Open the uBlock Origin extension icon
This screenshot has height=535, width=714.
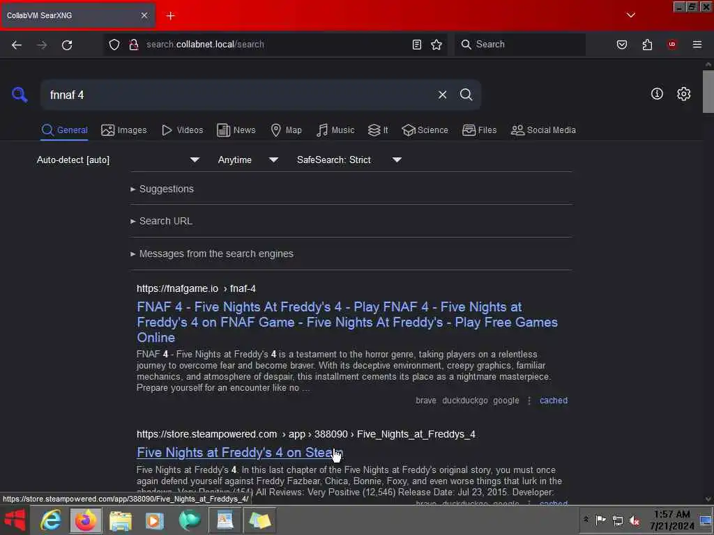(672, 45)
